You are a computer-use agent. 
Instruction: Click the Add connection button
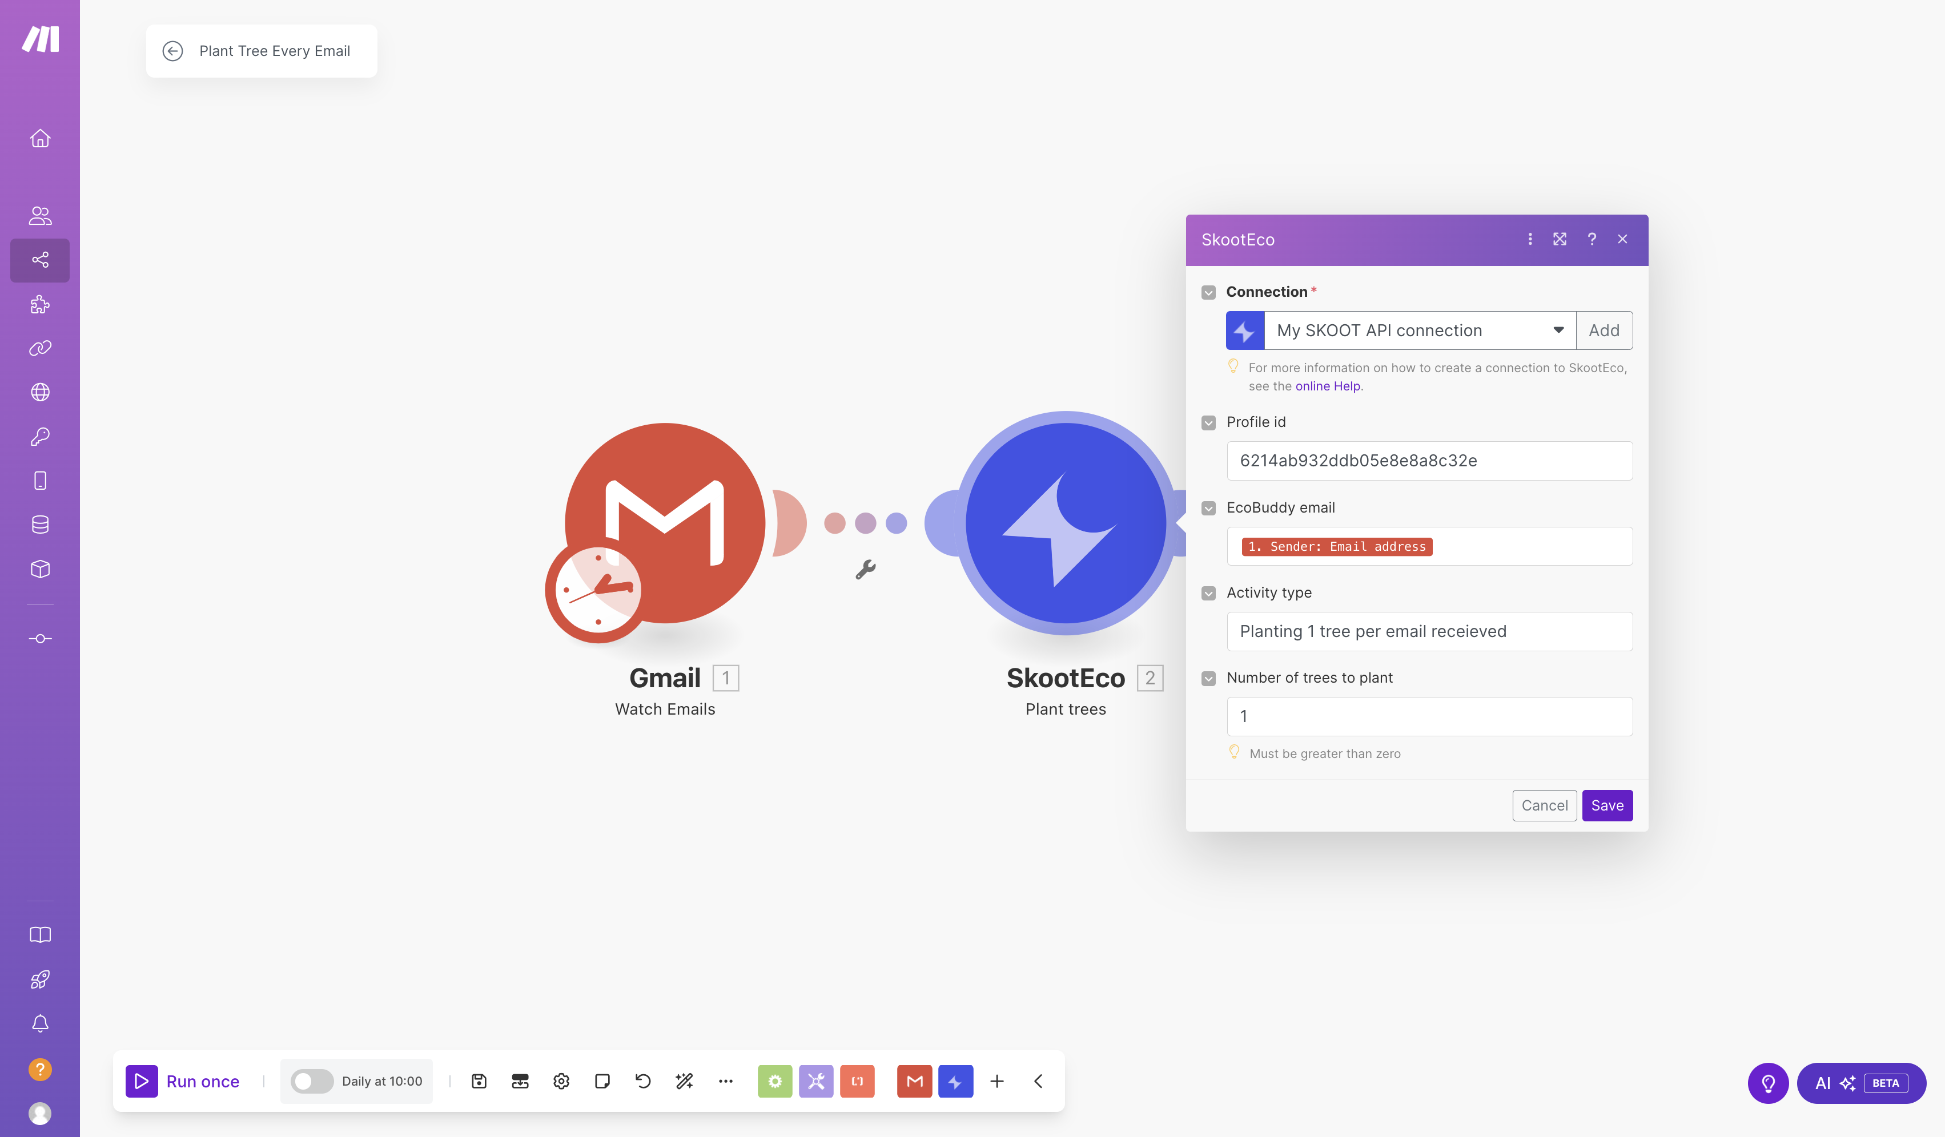pyautogui.click(x=1604, y=330)
